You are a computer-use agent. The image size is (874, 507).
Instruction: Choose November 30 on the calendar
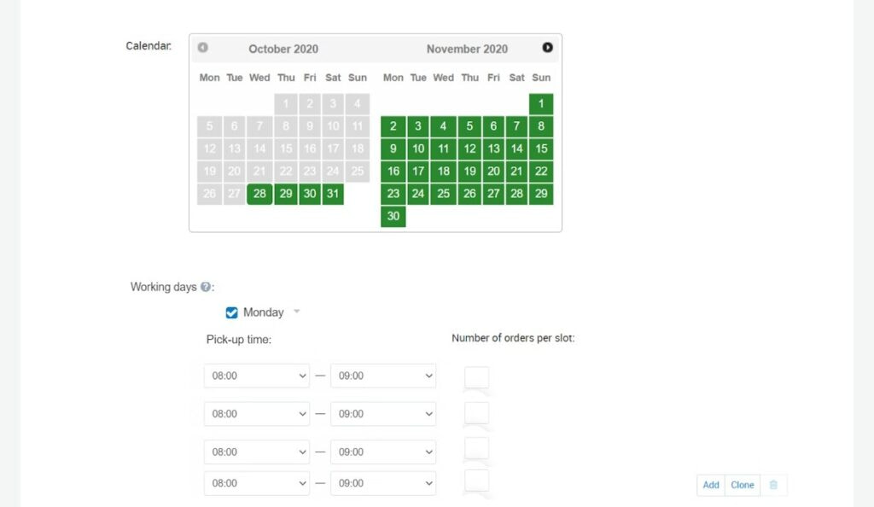393,217
